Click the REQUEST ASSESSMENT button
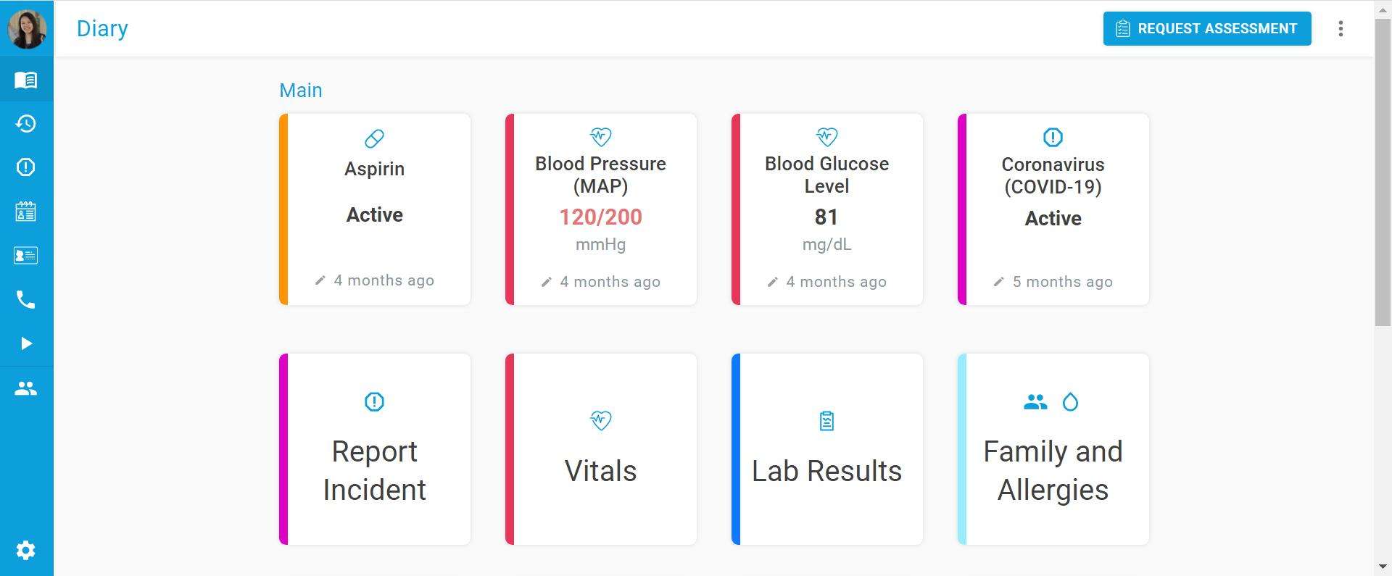The image size is (1392, 576). point(1206,28)
